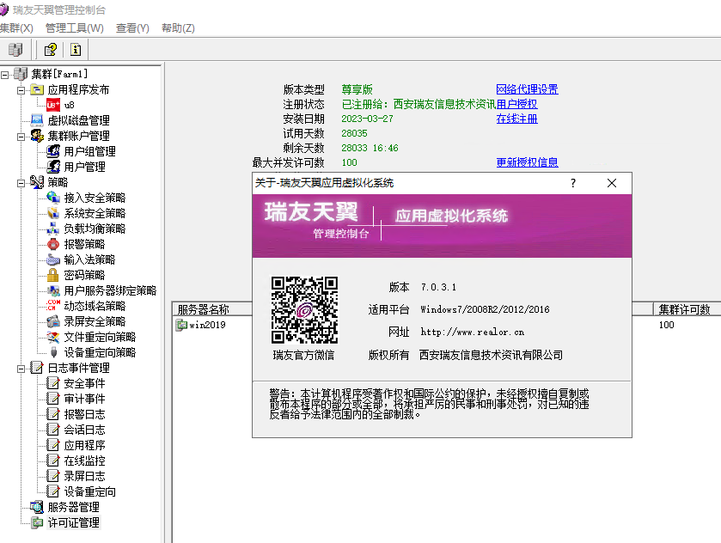Click the version number 7.0.3.1

point(438,287)
